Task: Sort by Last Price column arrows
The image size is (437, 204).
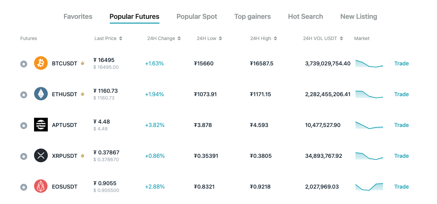Action: (x=121, y=39)
